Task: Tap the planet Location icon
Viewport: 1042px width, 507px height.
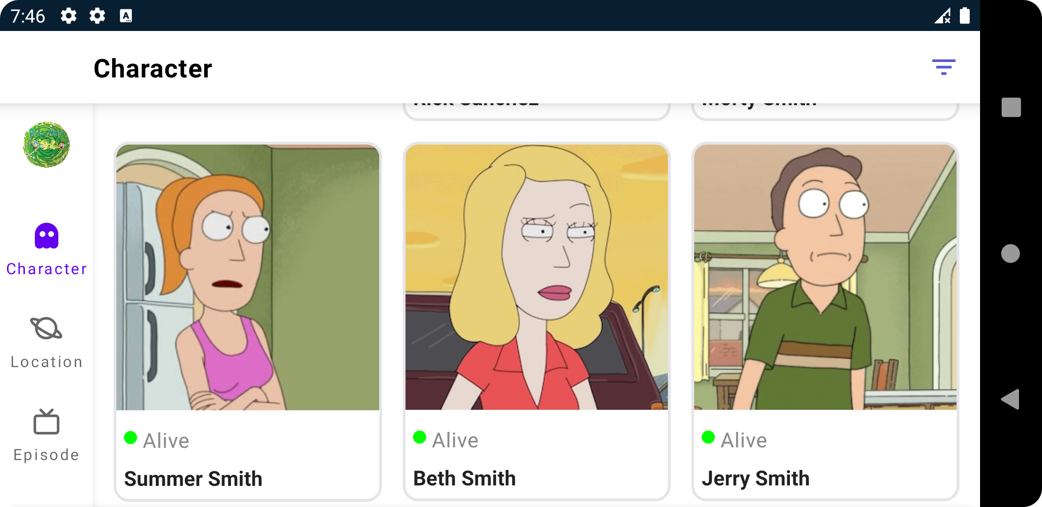Action: (x=46, y=328)
